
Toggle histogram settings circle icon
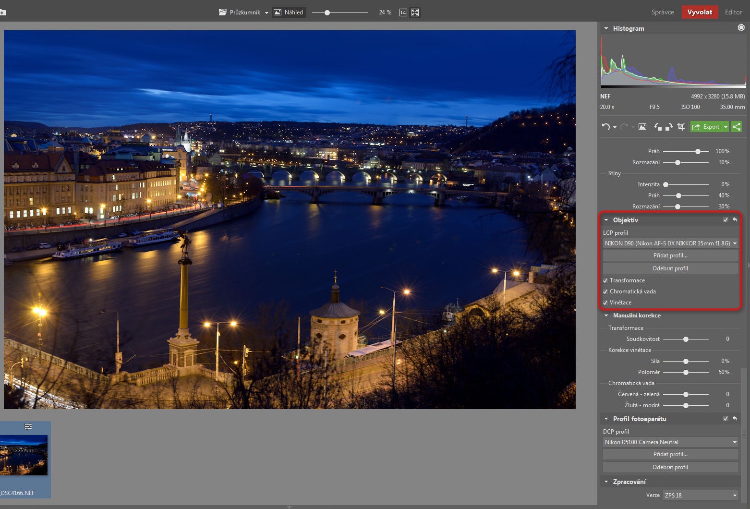tap(741, 28)
